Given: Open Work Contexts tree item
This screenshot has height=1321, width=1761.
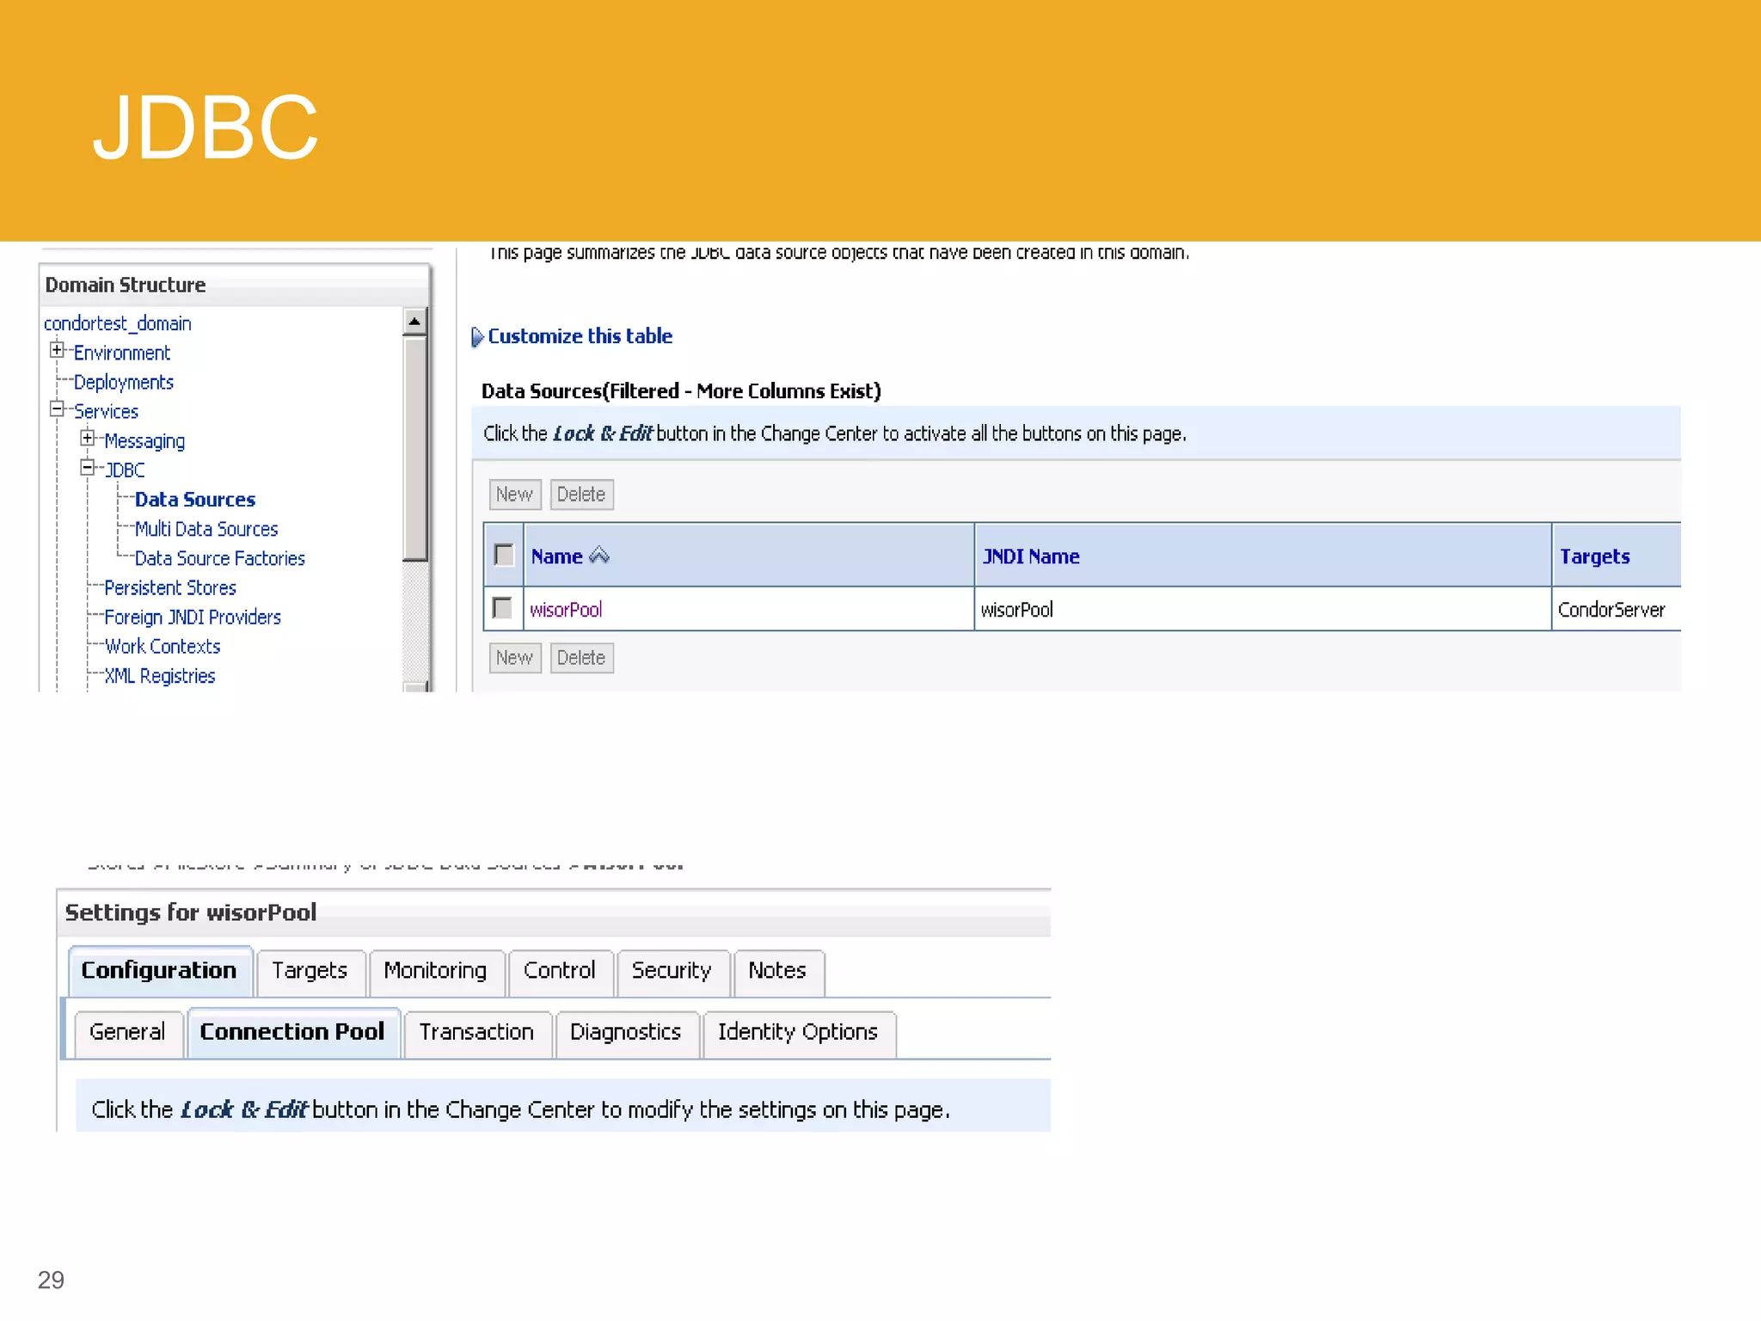Looking at the screenshot, I should click(x=163, y=646).
